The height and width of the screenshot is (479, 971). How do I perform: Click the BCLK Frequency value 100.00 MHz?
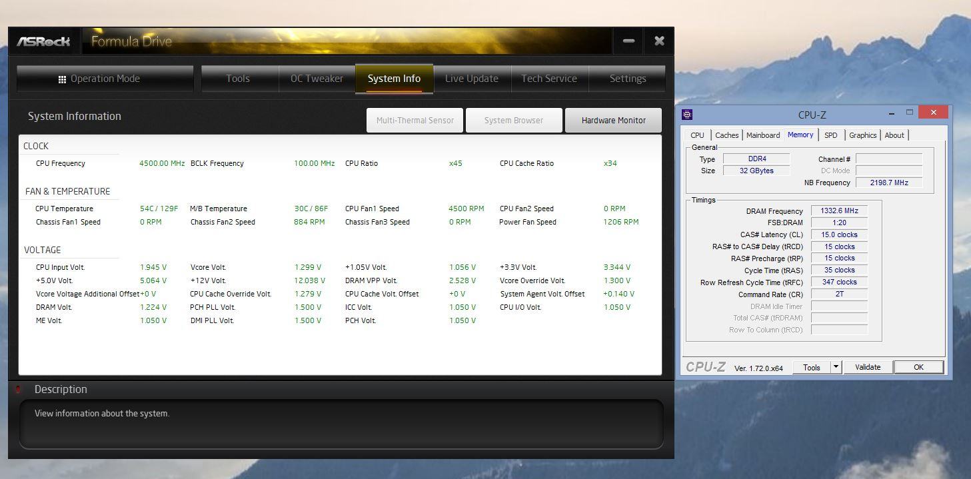point(315,163)
